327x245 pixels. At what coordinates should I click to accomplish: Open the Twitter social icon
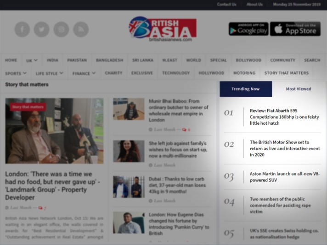point(41,29)
